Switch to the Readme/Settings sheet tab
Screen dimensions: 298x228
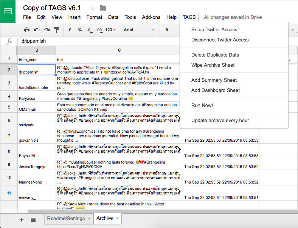click(66, 219)
